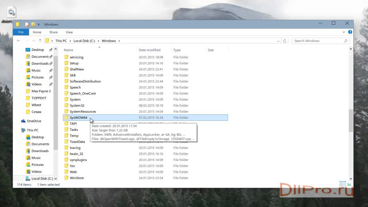This screenshot has width=368, height=207.
Task: Expand the chevron after Windows in breadcrumb
Action: pos(119,41)
